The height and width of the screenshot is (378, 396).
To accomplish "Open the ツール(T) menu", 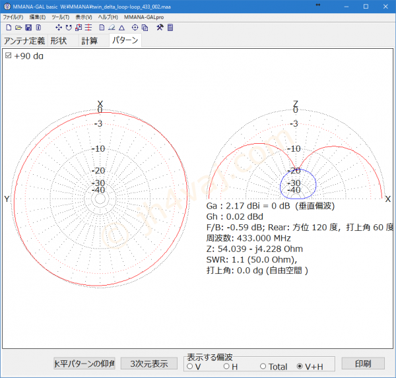I will [x=60, y=17].
